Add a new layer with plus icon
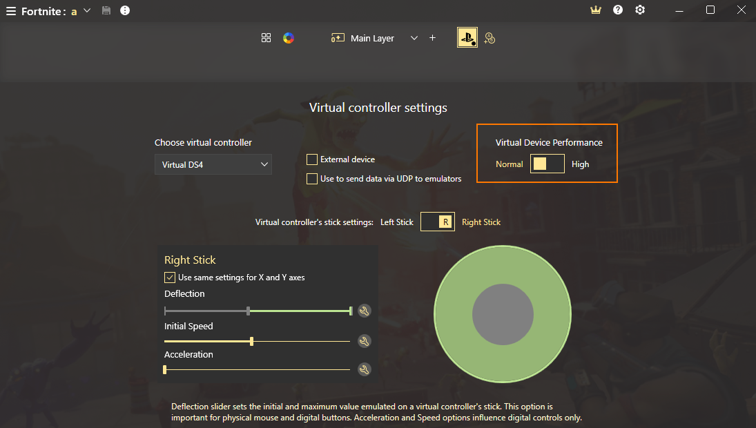 (x=432, y=37)
